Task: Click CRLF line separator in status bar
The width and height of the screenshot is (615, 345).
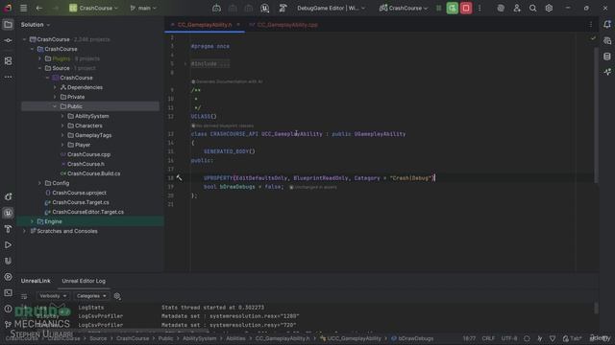Action: [x=488, y=338]
